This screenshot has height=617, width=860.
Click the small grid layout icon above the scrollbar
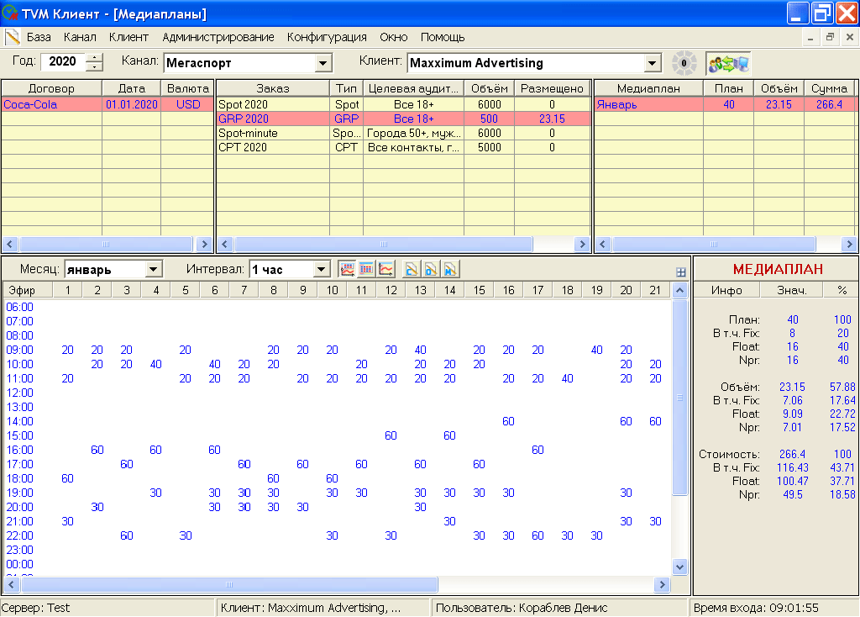(680, 272)
